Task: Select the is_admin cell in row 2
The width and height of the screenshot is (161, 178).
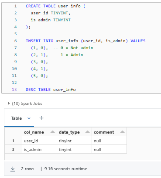Action: pos(39,149)
